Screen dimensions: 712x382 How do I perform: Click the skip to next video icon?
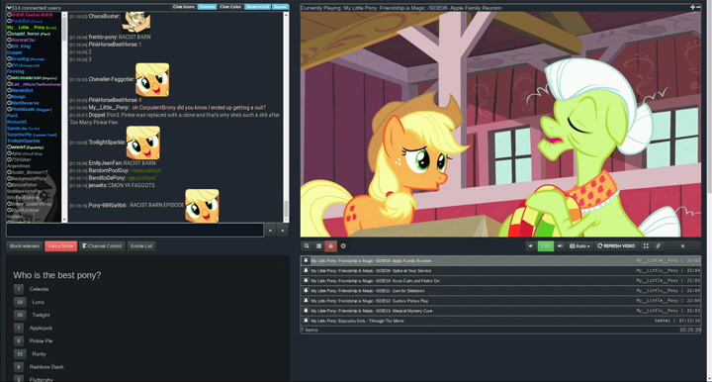coord(682,245)
